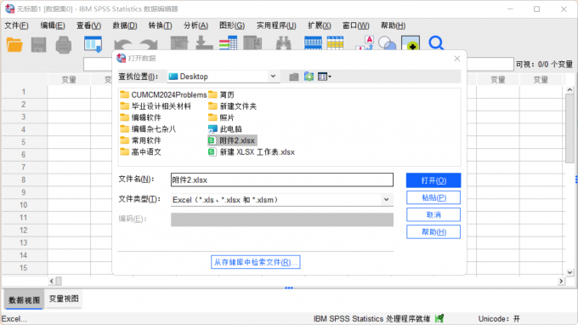The width and height of the screenshot is (578, 325).
Task: Click the Undo arrow in toolbar
Action: [x=122, y=44]
